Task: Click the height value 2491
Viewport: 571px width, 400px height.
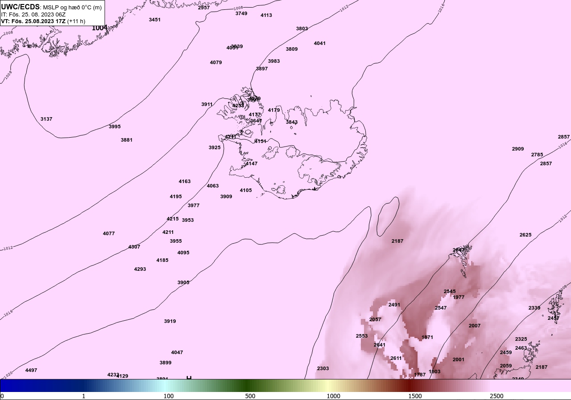Action: [x=394, y=305]
